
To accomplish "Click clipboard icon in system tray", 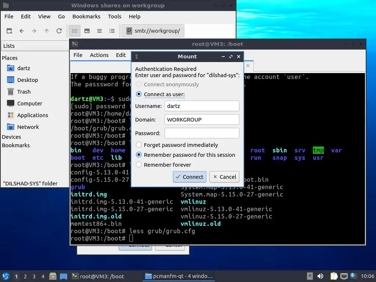I will tap(334, 276).
